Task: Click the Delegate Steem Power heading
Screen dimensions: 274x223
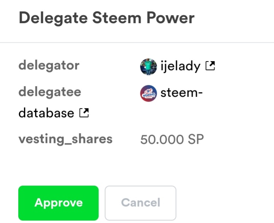Action: click(x=107, y=18)
